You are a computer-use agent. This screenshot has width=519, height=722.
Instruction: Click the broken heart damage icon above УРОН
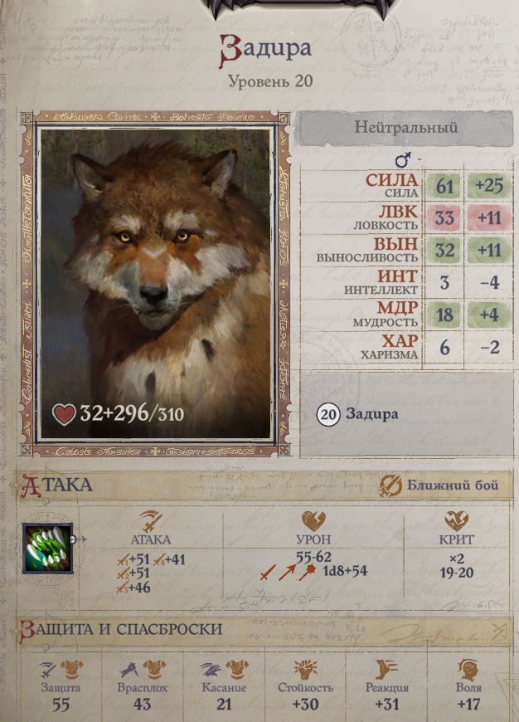(313, 521)
